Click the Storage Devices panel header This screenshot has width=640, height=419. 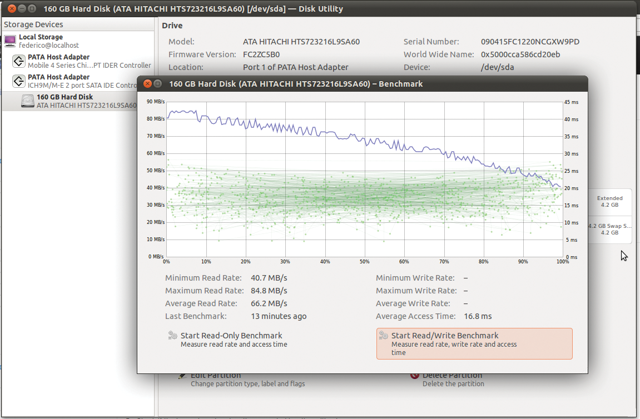click(x=33, y=24)
